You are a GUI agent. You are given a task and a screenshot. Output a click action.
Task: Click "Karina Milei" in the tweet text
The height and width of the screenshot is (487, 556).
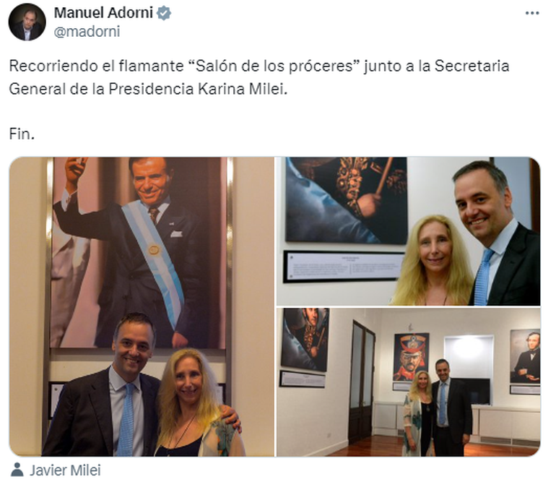pos(243,89)
